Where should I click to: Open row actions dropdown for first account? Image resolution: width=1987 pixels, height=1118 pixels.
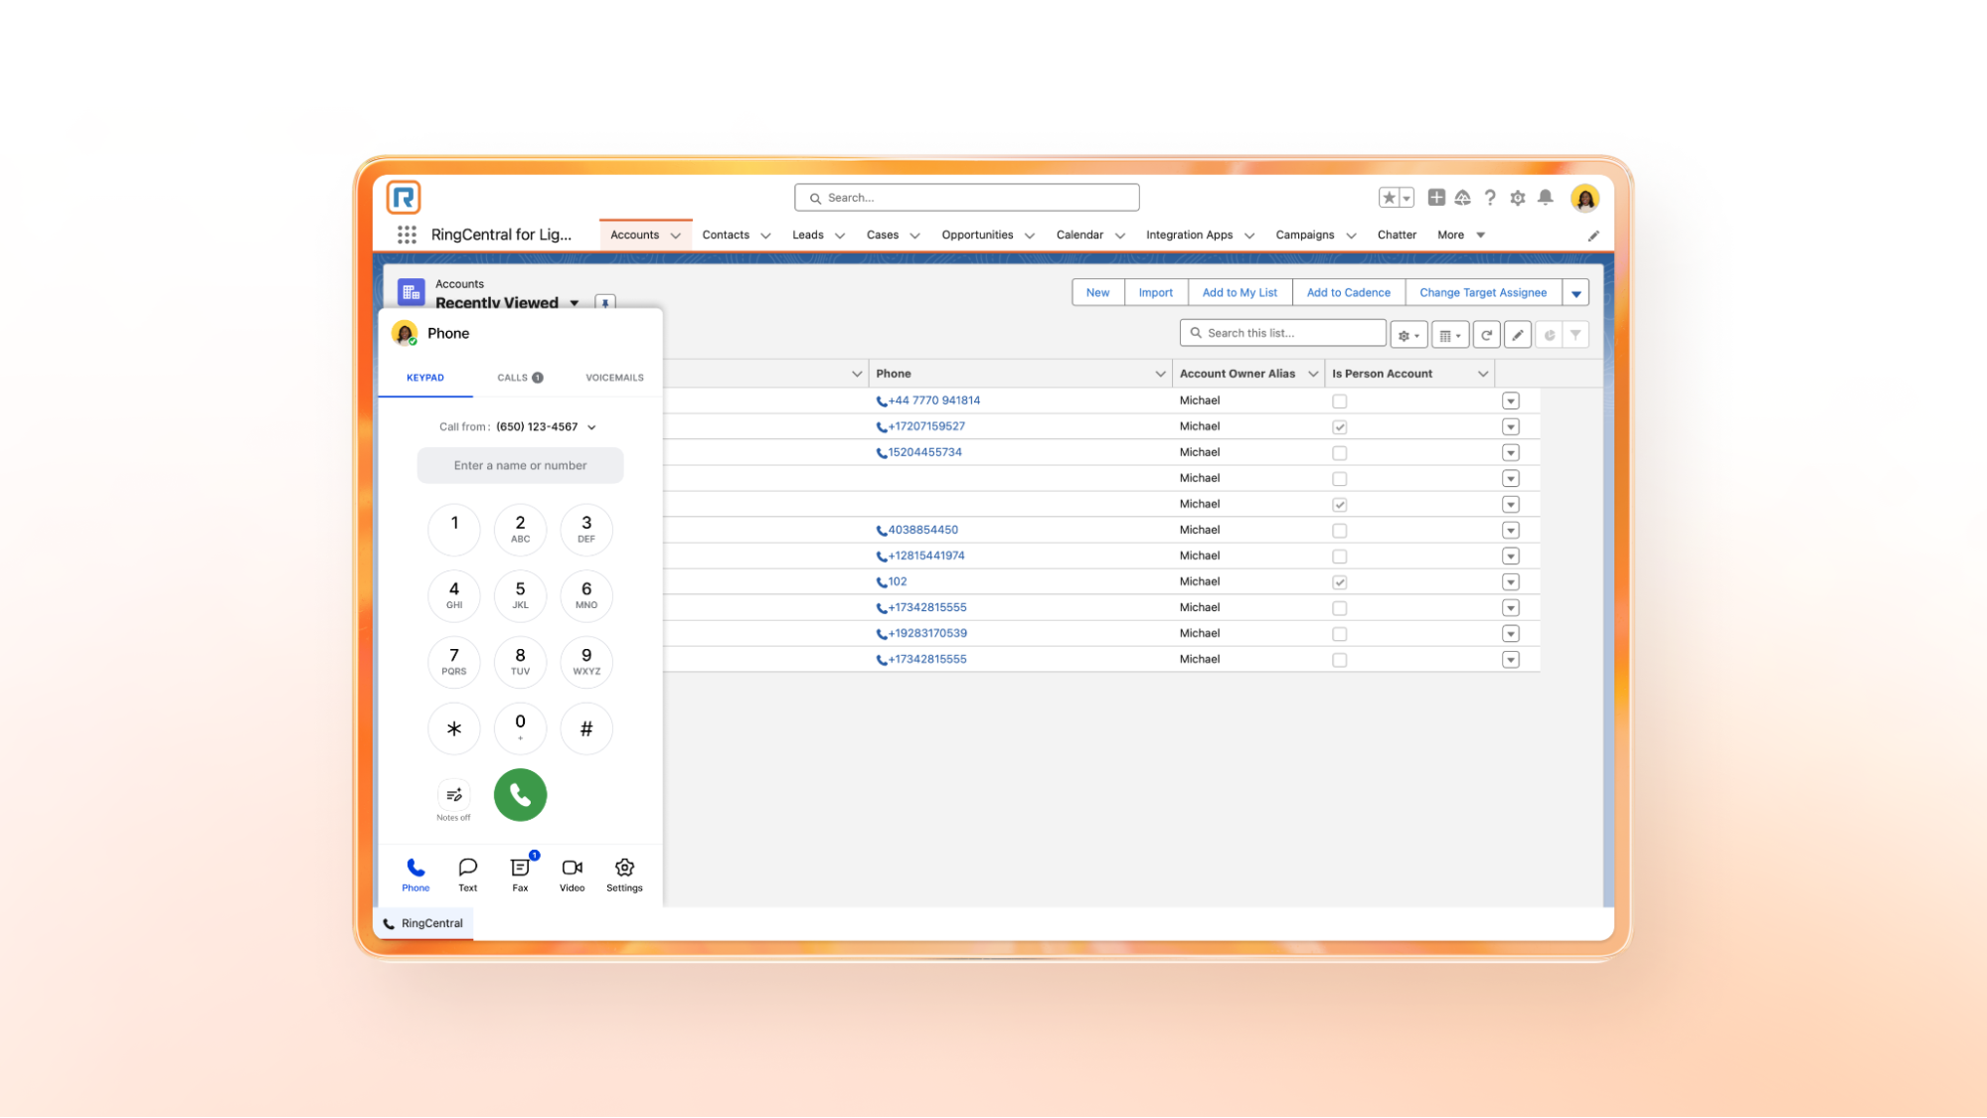point(1510,401)
